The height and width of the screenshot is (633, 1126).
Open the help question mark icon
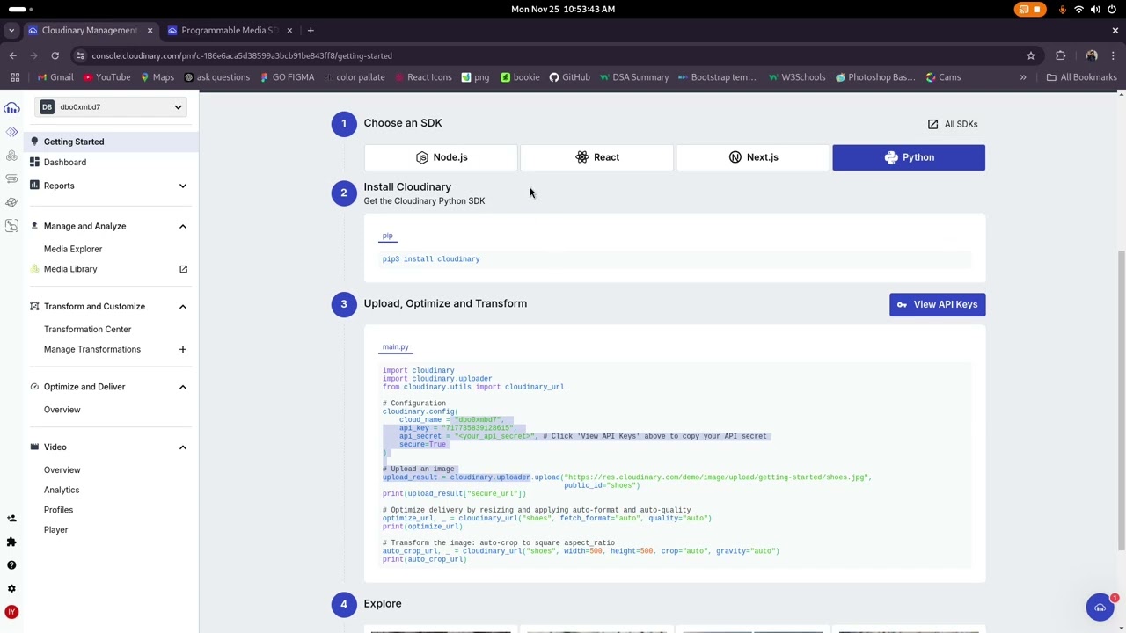[x=11, y=565]
